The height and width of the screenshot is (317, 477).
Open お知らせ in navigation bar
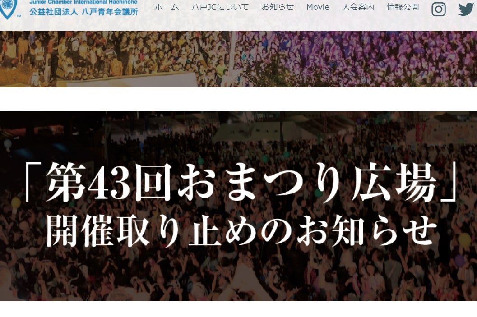(278, 7)
